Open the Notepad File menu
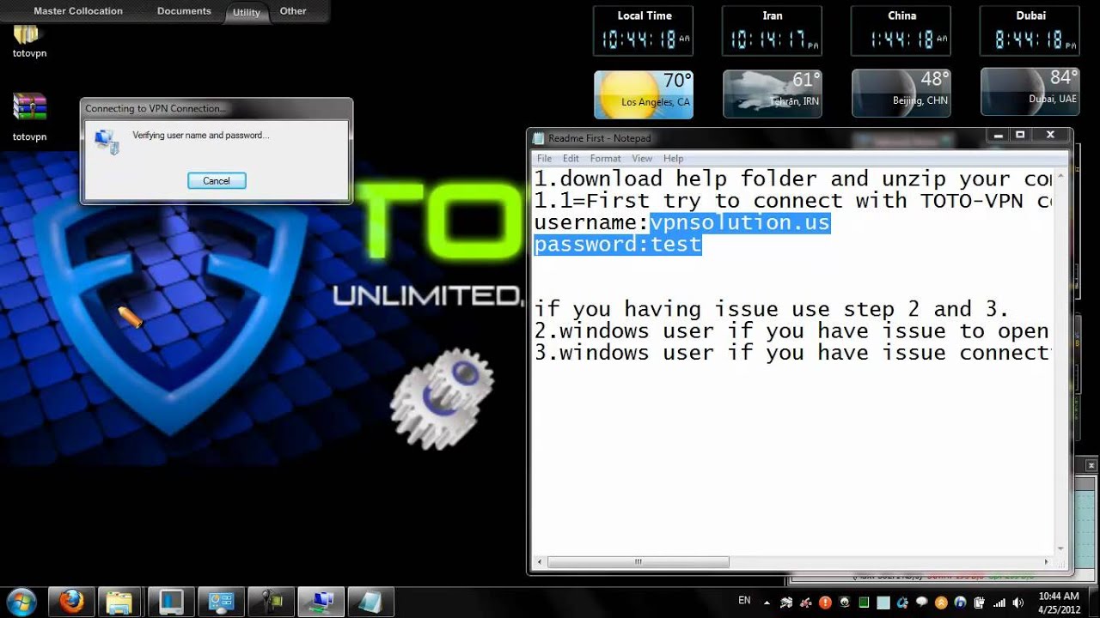 pyautogui.click(x=544, y=158)
